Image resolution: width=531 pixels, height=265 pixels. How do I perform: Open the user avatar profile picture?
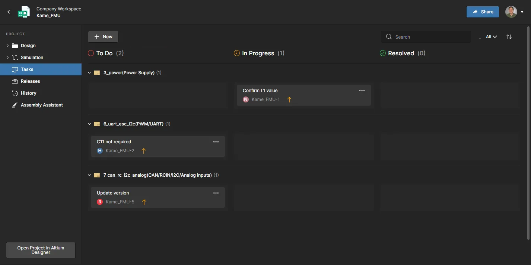(x=511, y=12)
